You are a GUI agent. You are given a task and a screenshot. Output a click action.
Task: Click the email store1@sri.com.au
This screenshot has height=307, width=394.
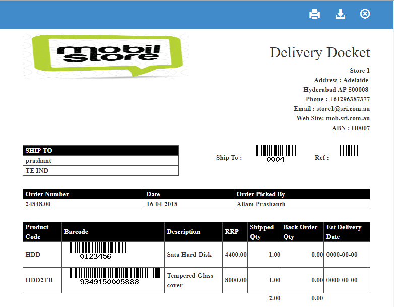[x=343, y=108]
